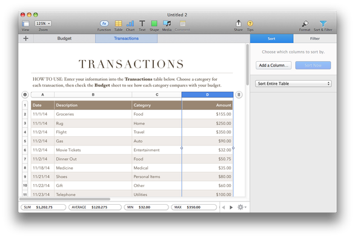Click the Description header cell

[93, 105]
